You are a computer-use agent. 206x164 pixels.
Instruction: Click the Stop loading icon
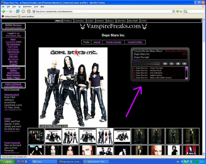pyautogui.click(x=23, y=11)
